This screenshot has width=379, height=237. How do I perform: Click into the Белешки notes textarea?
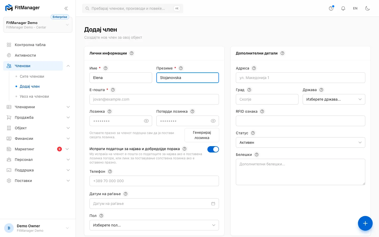[301, 172]
